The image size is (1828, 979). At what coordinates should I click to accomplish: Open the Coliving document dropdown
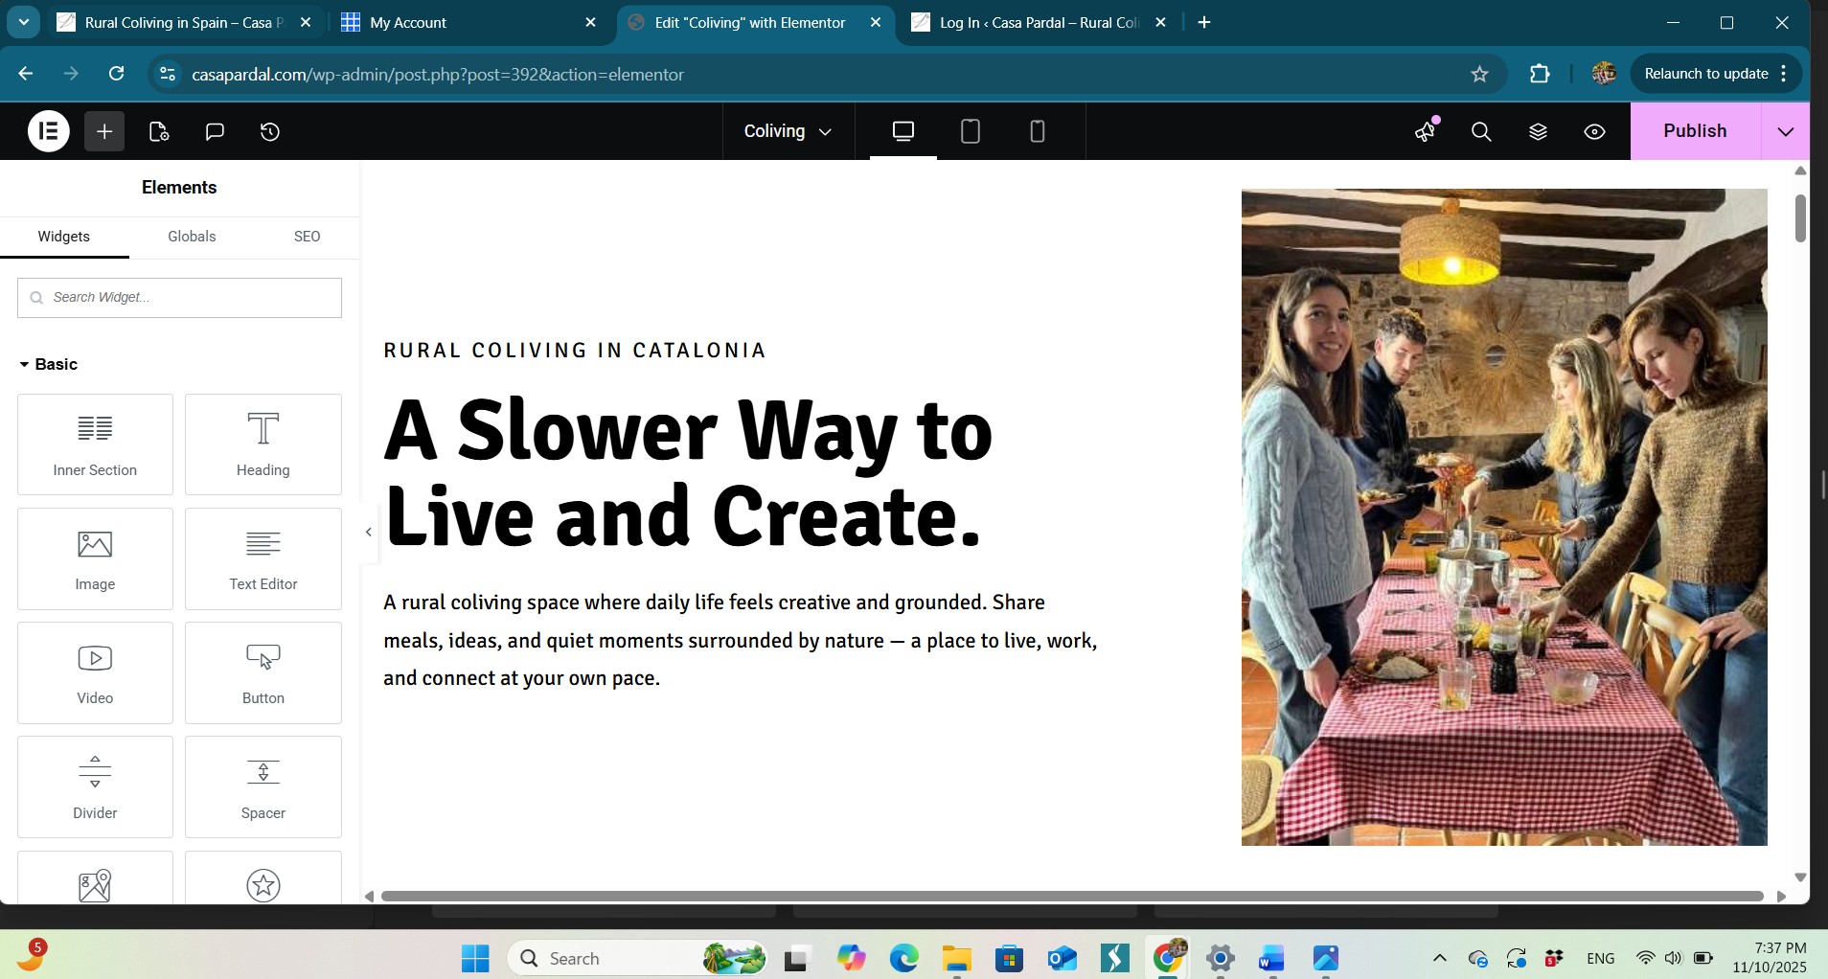tap(788, 131)
